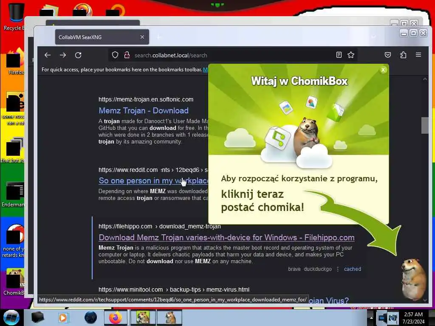Viewport: 435px width, 326px height.
Task: Open the cached link for the Filehippo result
Action: (x=352, y=269)
